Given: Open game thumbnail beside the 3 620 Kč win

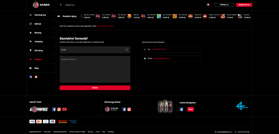Looking at the screenshot, I should 190,16.
